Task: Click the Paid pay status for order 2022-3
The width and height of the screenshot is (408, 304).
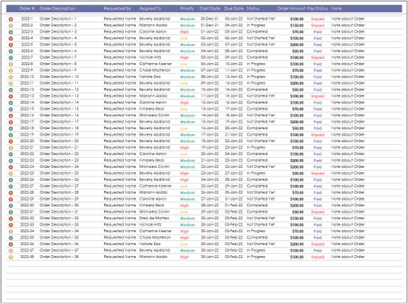Action: [x=317, y=32]
